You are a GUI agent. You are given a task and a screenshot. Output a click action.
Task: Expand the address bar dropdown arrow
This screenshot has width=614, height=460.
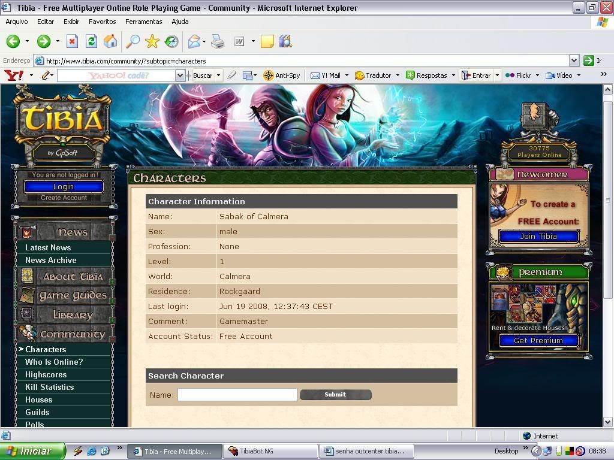coord(574,60)
